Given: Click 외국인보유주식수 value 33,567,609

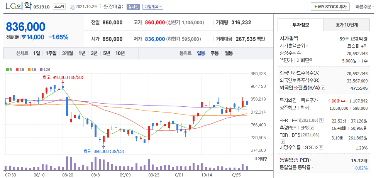Looking at the screenshot, I should point(357,81).
